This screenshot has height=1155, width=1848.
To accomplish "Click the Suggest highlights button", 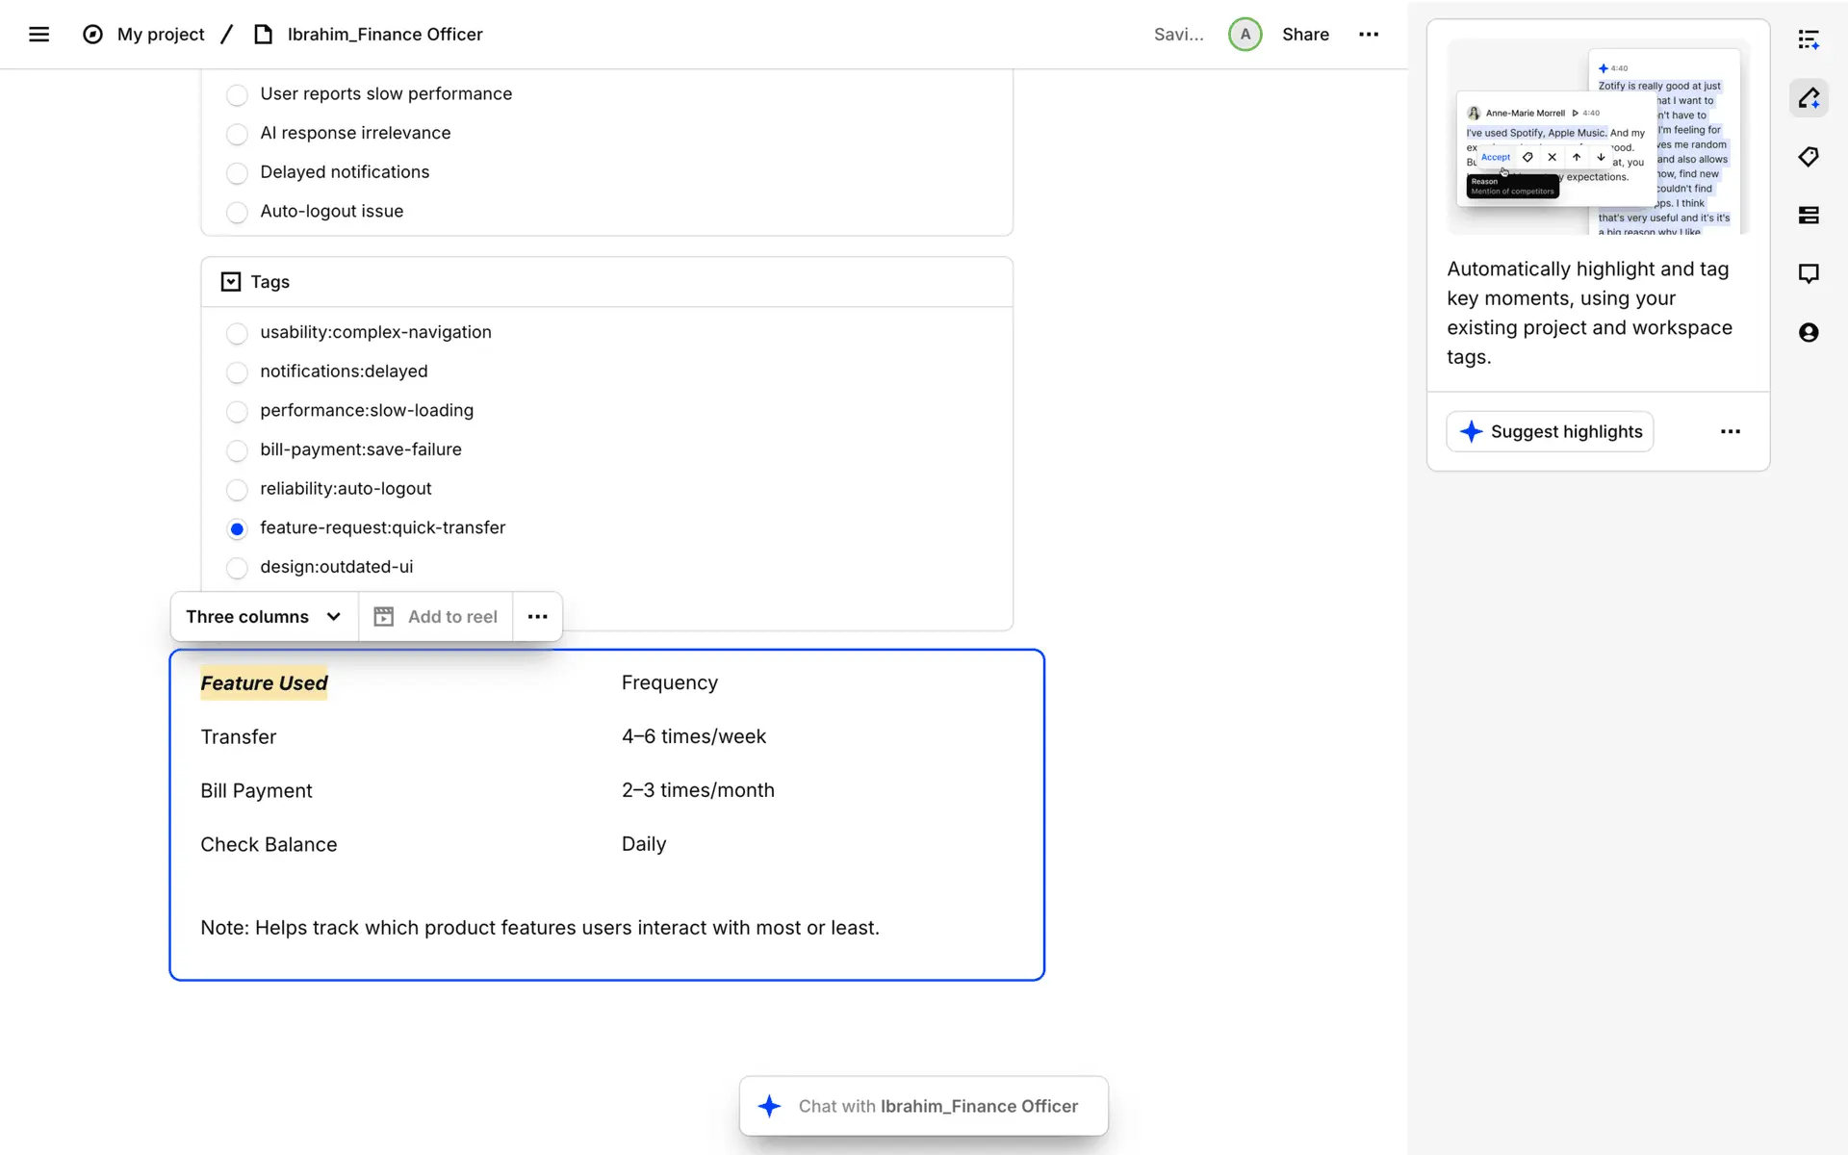I will [1550, 432].
